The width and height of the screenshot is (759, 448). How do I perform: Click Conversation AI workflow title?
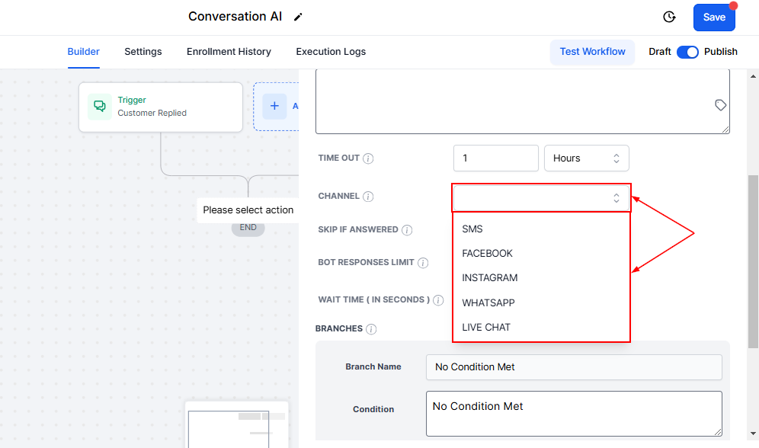click(235, 17)
